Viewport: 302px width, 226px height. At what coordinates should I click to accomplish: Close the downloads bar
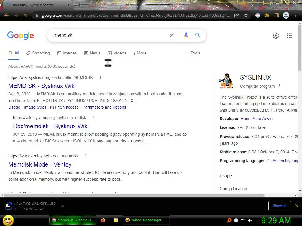pos(297,206)
